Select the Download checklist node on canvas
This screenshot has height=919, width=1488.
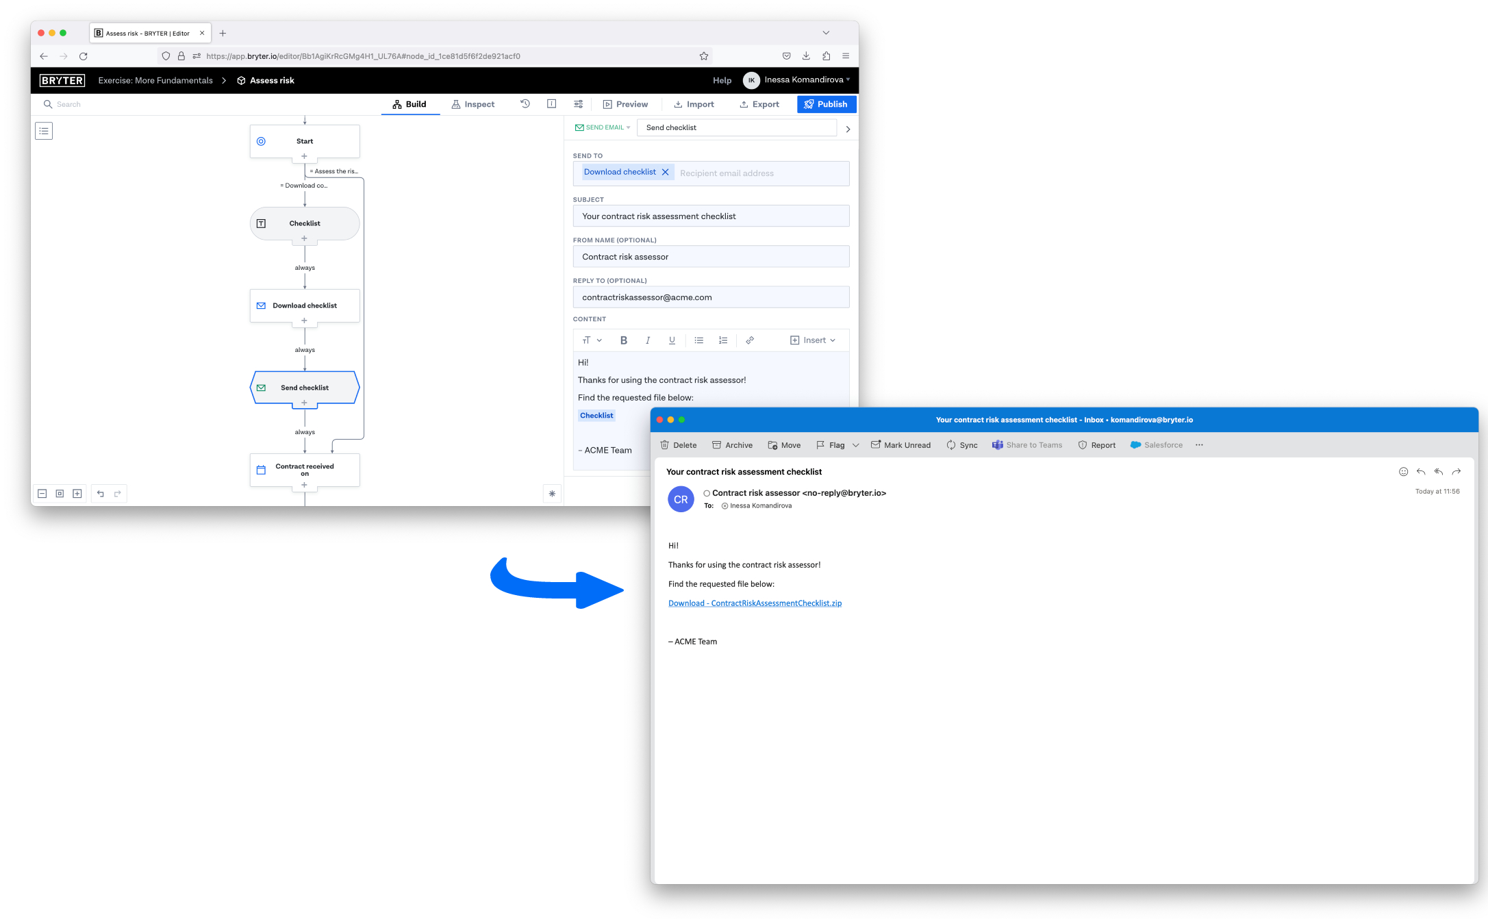click(x=305, y=305)
